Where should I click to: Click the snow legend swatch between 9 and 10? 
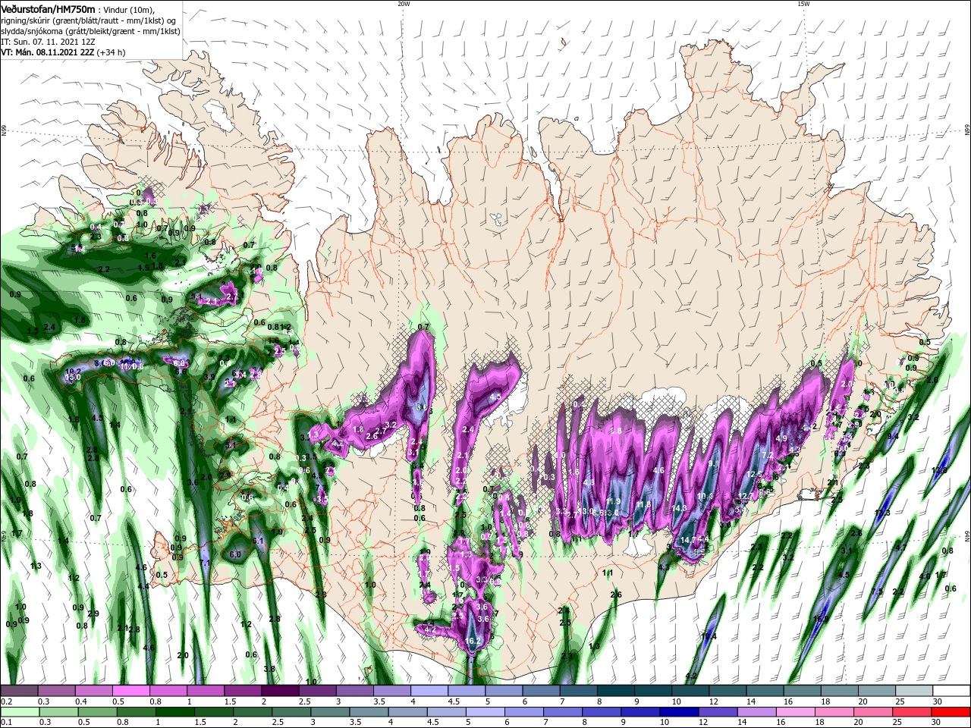[x=653, y=691]
